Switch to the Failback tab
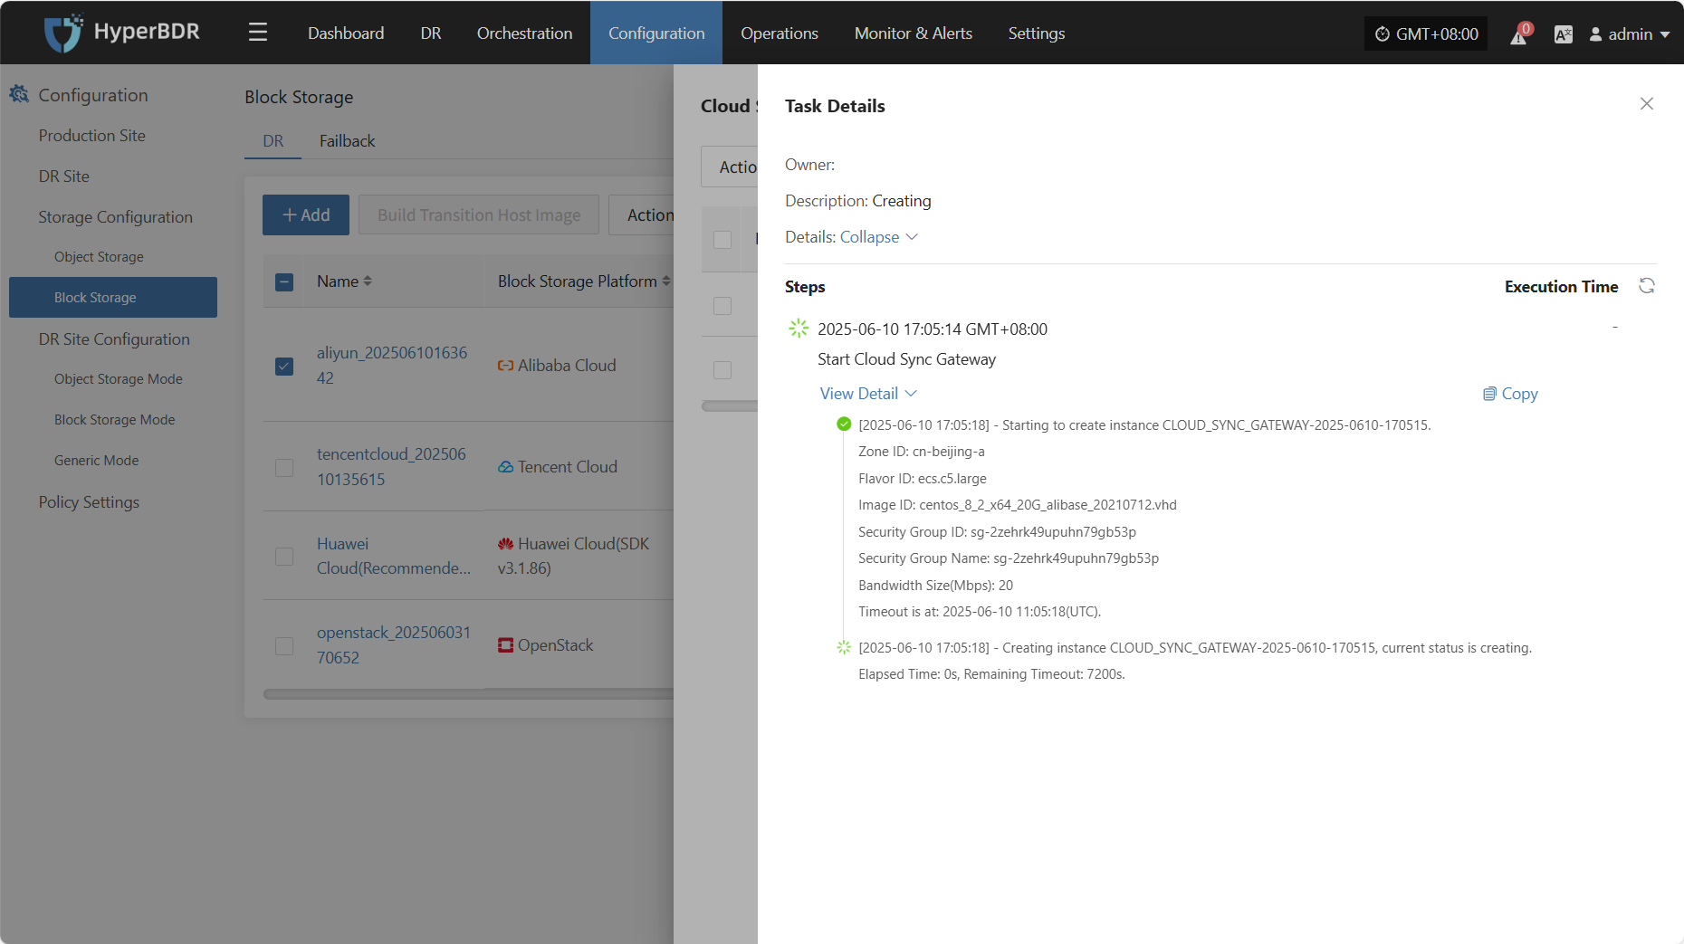The width and height of the screenshot is (1684, 944). tap(347, 141)
